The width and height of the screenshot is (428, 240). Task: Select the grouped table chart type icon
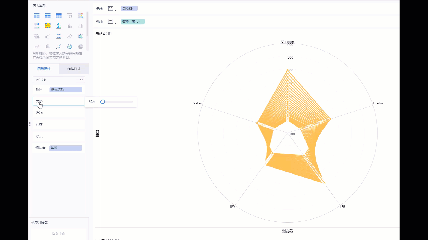(37, 16)
